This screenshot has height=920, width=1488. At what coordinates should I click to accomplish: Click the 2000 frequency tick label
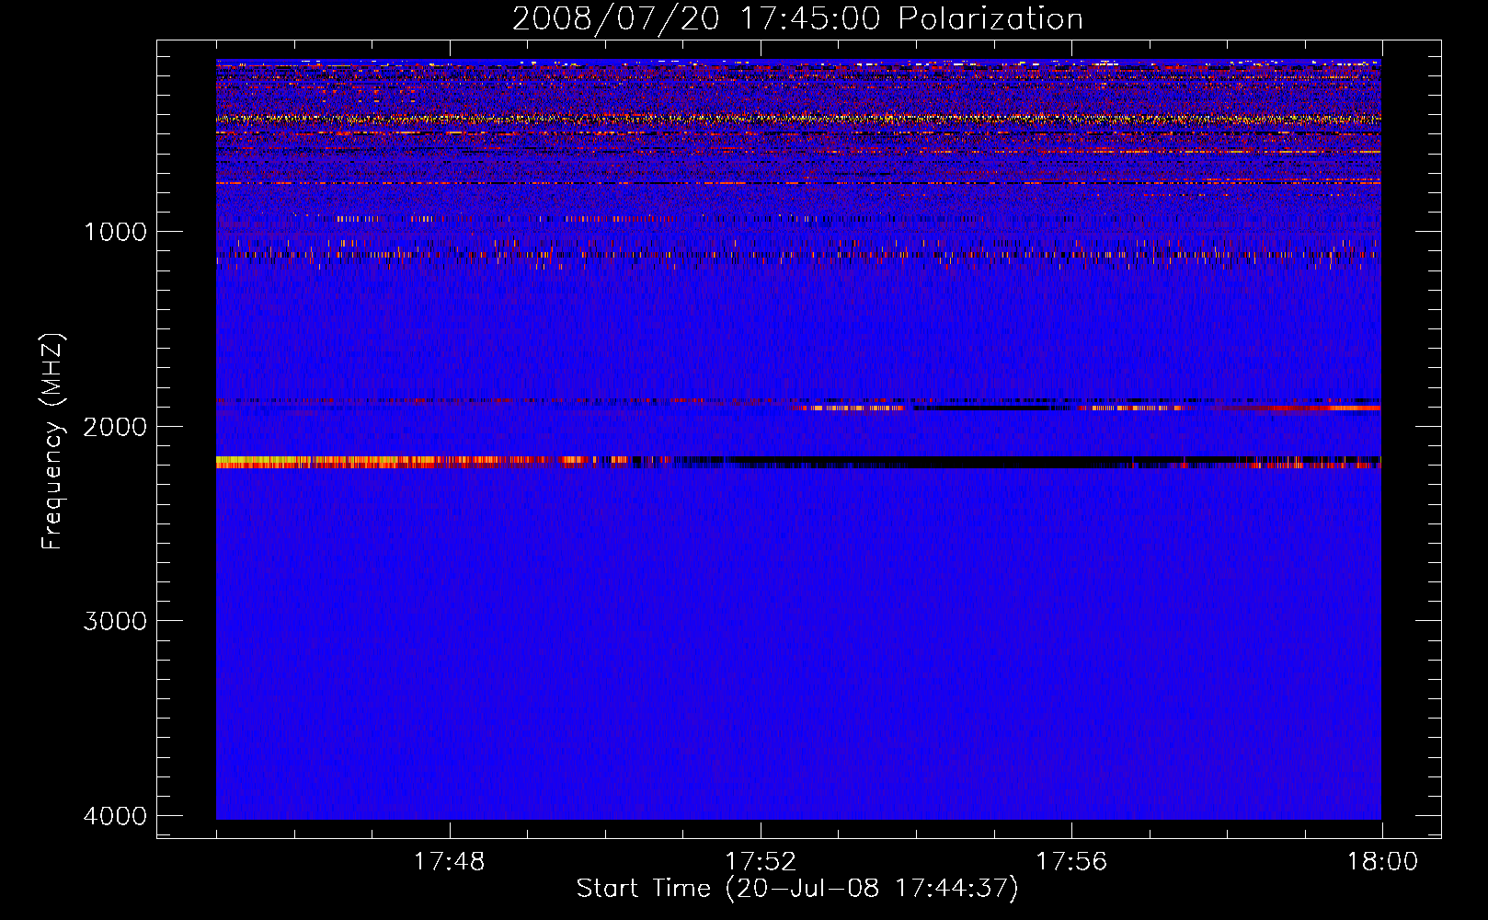click(115, 427)
